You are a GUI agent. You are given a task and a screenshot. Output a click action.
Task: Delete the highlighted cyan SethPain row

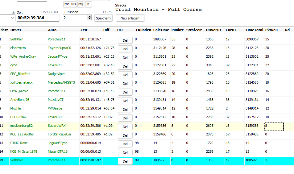(x=125, y=161)
